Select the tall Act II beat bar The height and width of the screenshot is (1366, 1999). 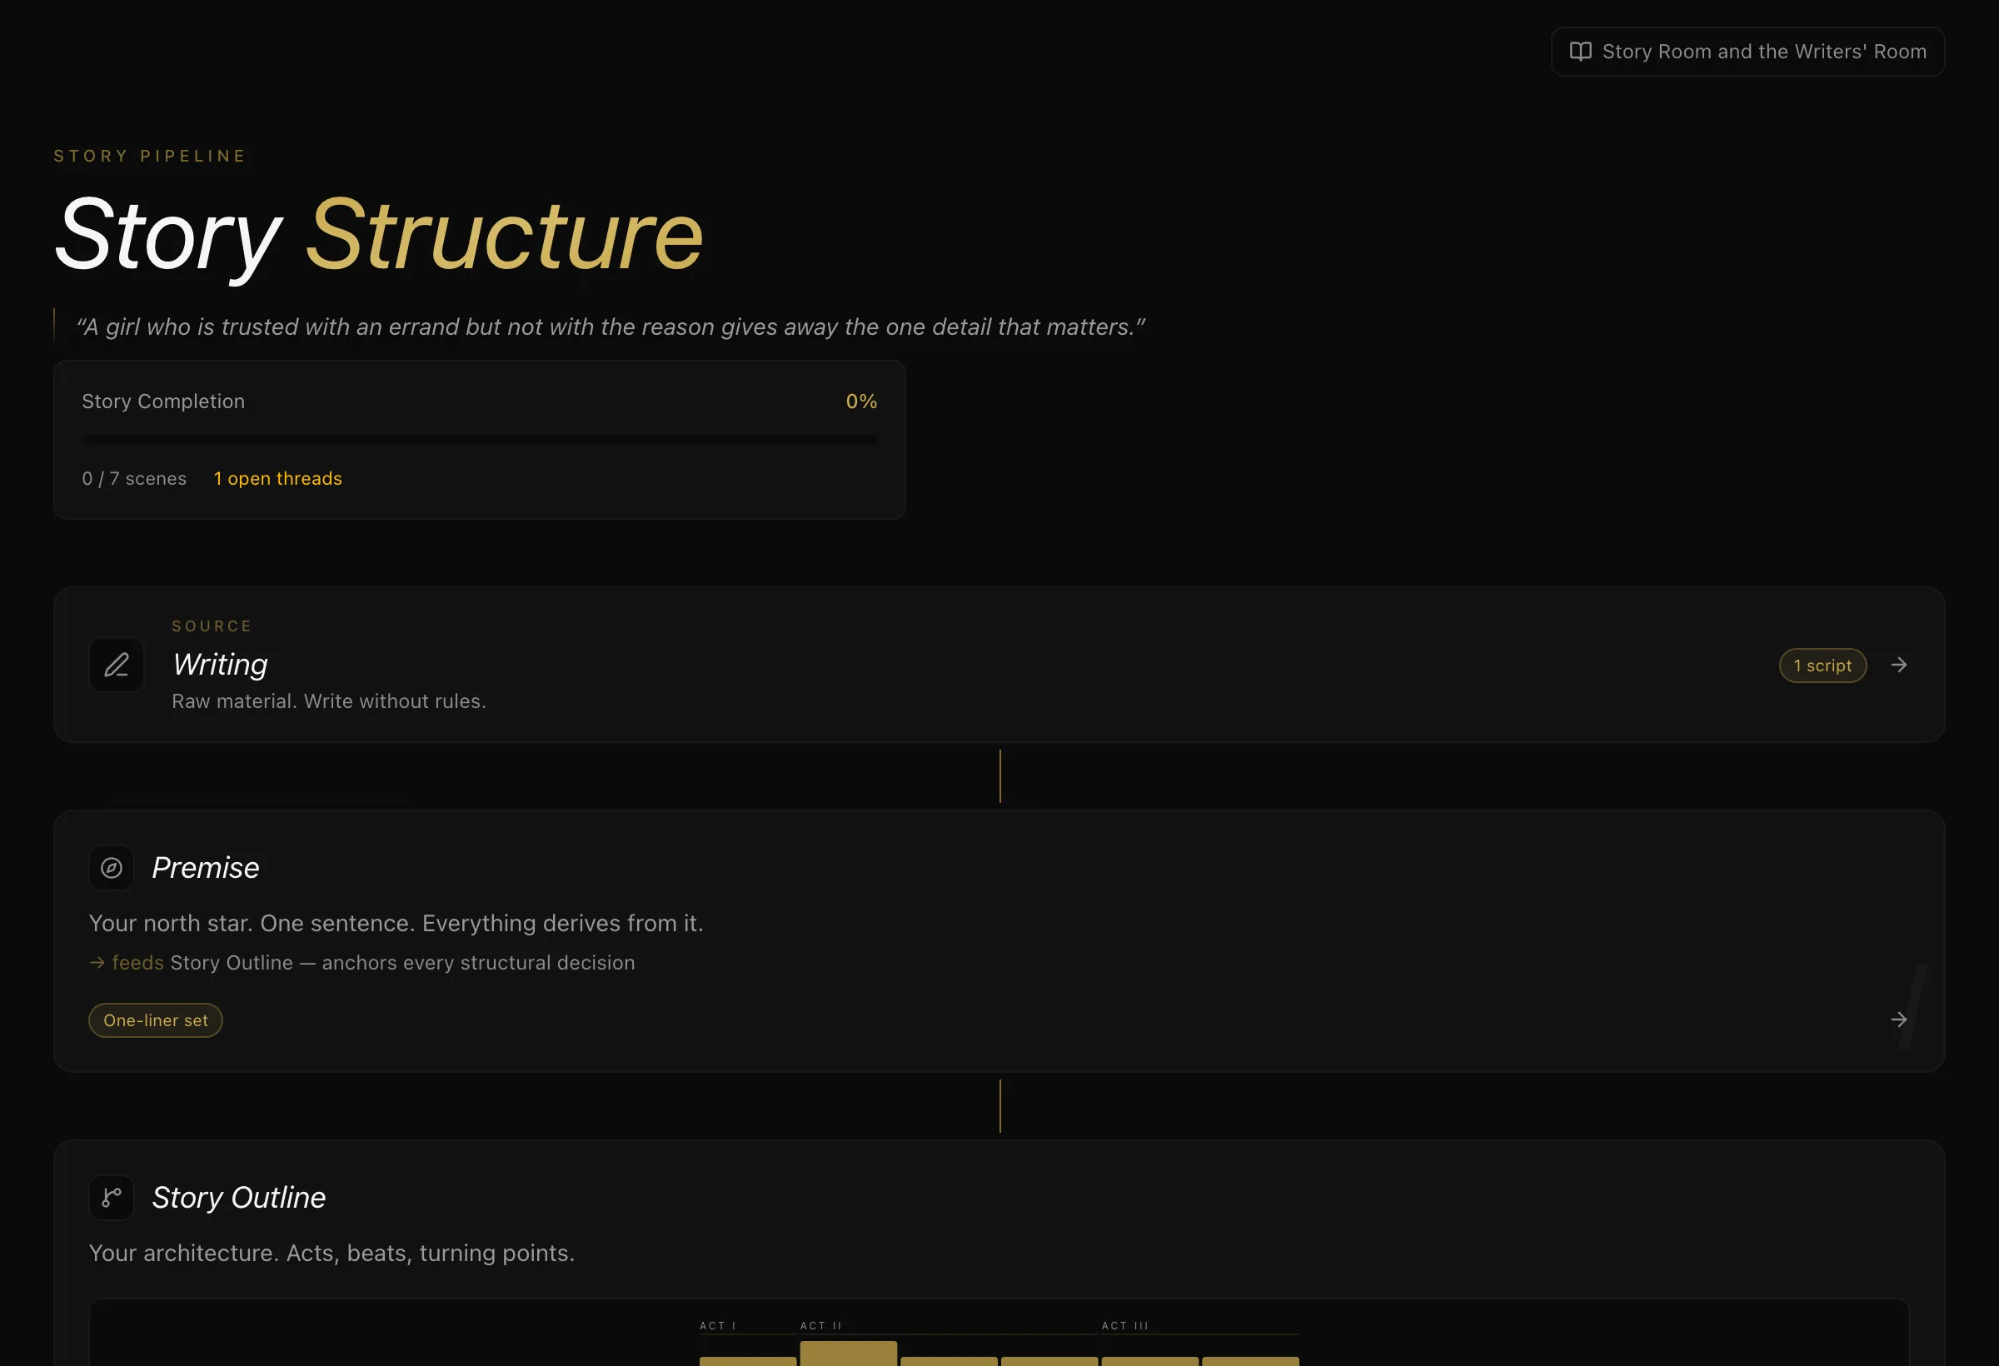(x=848, y=1354)
